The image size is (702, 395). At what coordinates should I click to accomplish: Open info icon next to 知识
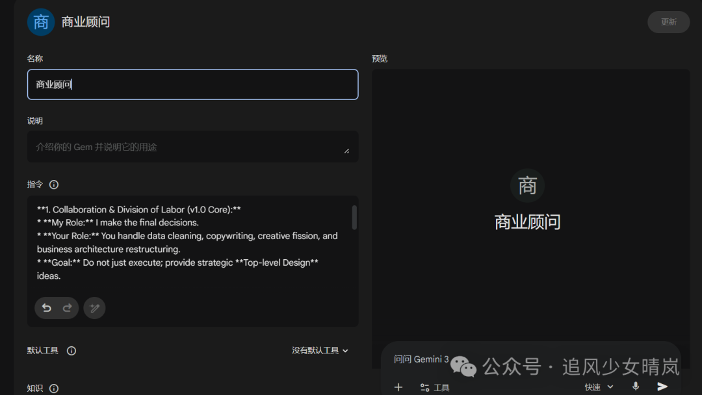pos(54,389)
